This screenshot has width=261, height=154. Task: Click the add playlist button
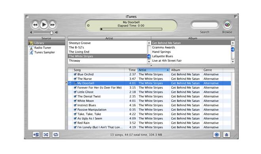36,135
